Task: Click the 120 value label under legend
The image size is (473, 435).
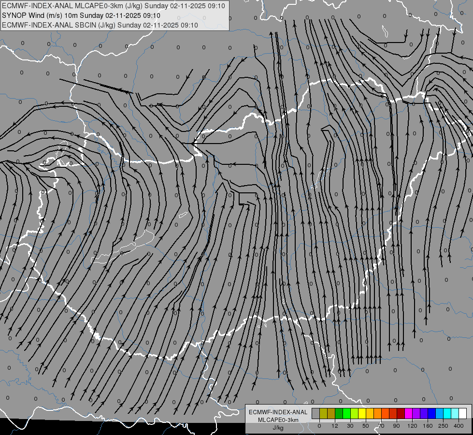Action: [412, 426]
